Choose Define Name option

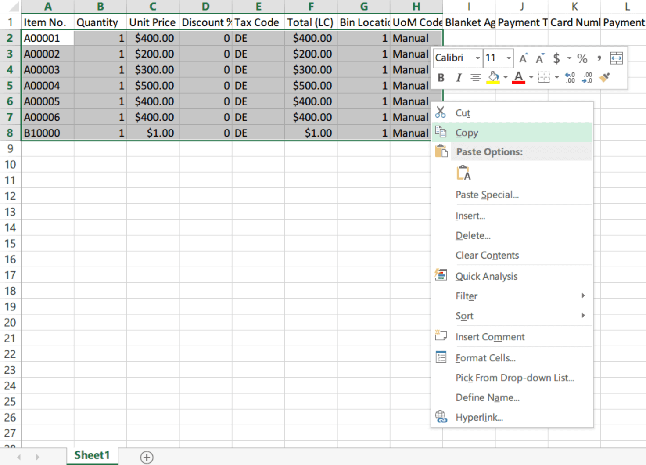click(512, 397)
